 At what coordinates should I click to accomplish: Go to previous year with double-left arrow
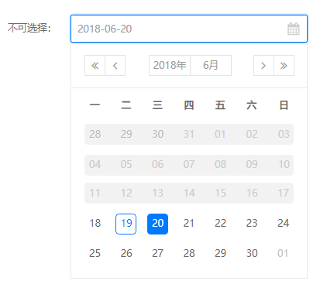(95, 66)
